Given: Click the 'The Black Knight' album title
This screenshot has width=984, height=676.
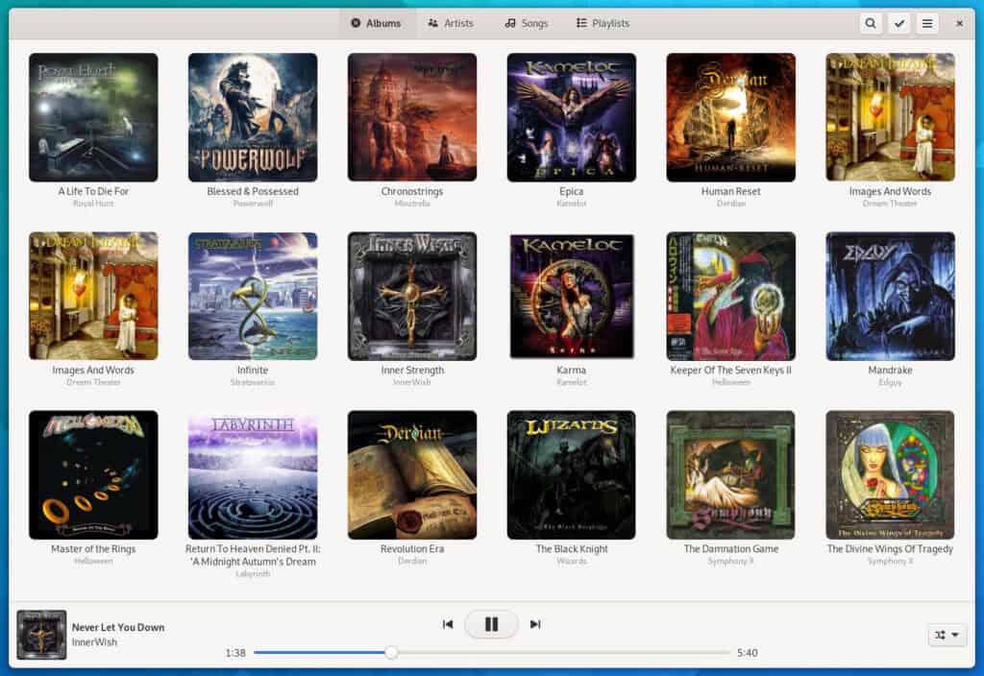Looking at the screenshot, I should click(572, 548).
